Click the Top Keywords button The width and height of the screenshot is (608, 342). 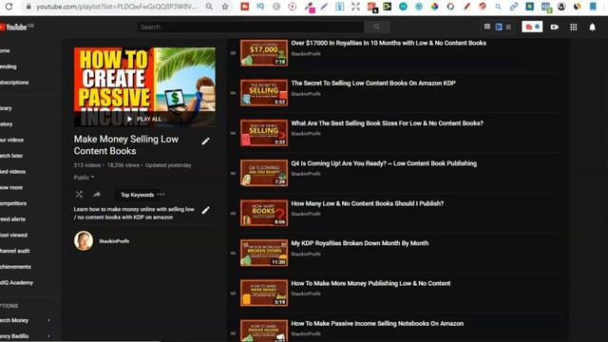coord(137,195)
